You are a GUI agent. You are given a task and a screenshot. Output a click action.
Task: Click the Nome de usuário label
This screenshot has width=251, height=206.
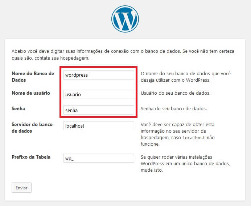[31, 93]
